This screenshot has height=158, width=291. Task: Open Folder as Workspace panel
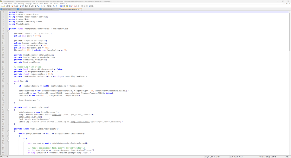75,6
